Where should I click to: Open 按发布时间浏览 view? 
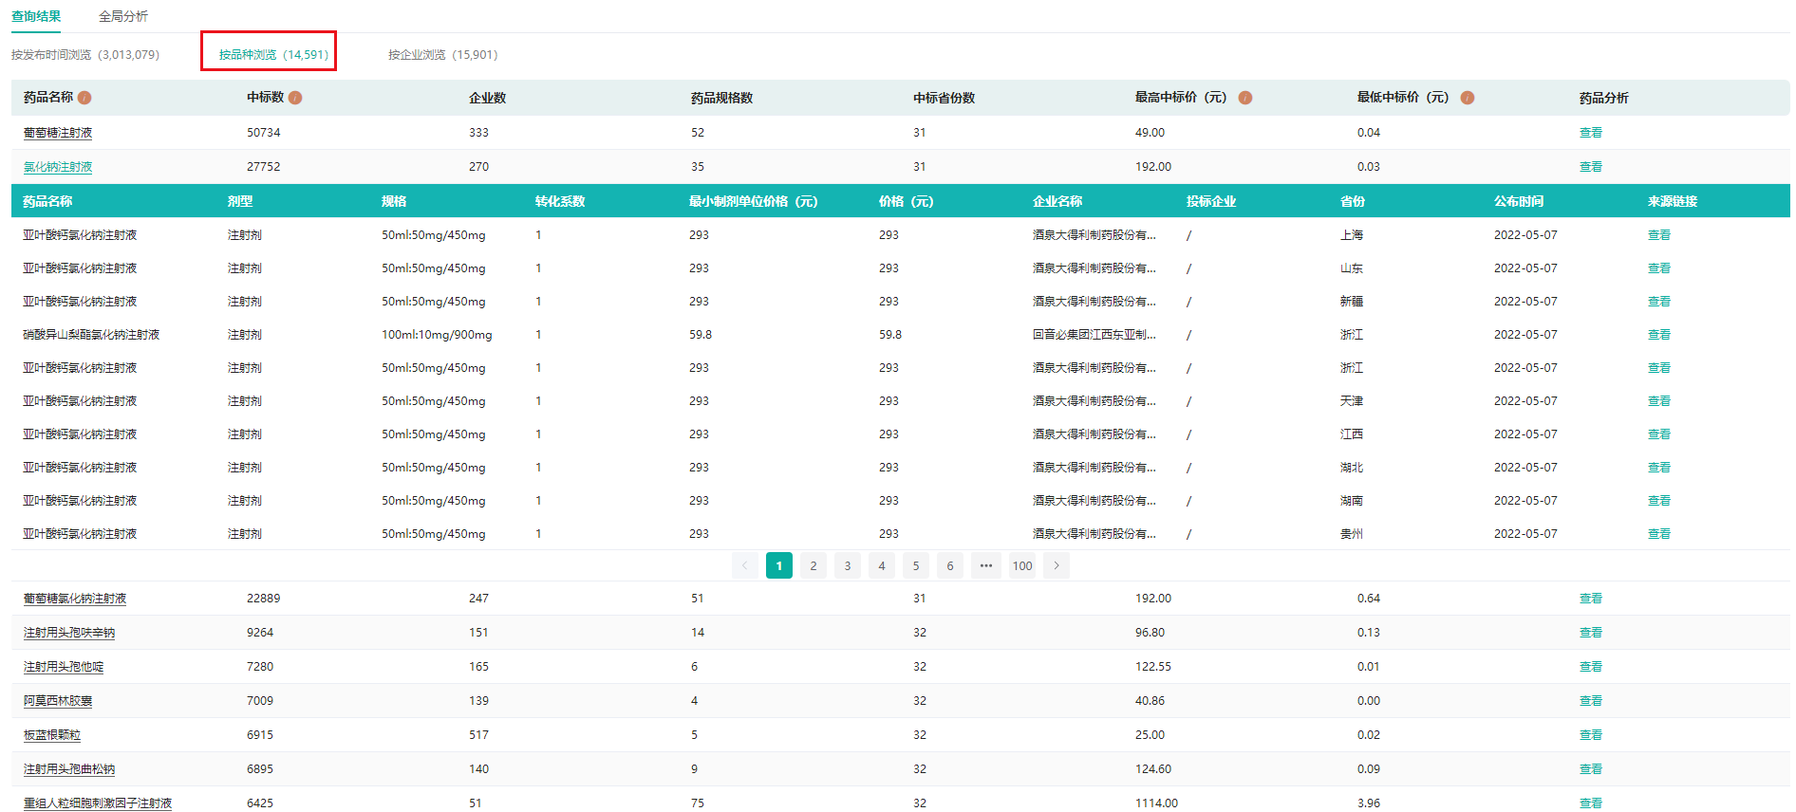[x=85, y=55]
